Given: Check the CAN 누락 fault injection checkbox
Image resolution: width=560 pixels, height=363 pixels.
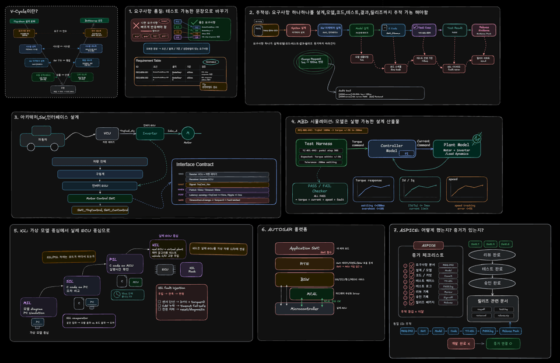Looking at the screenshot, I should pyautogui.click(x=159, y=306).
